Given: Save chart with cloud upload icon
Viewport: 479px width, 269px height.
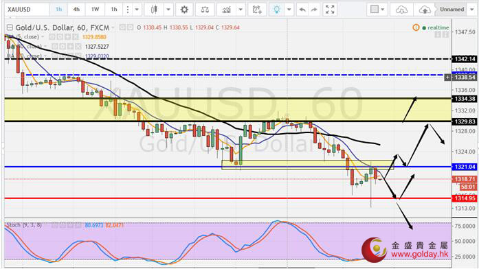Looking at the screenshot, I should tap(424, 10).
